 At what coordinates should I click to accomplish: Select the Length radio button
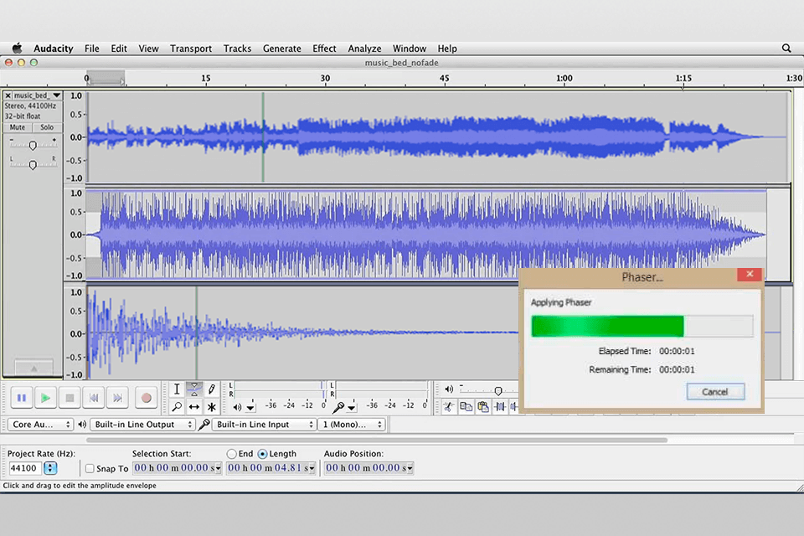(262, 454)
